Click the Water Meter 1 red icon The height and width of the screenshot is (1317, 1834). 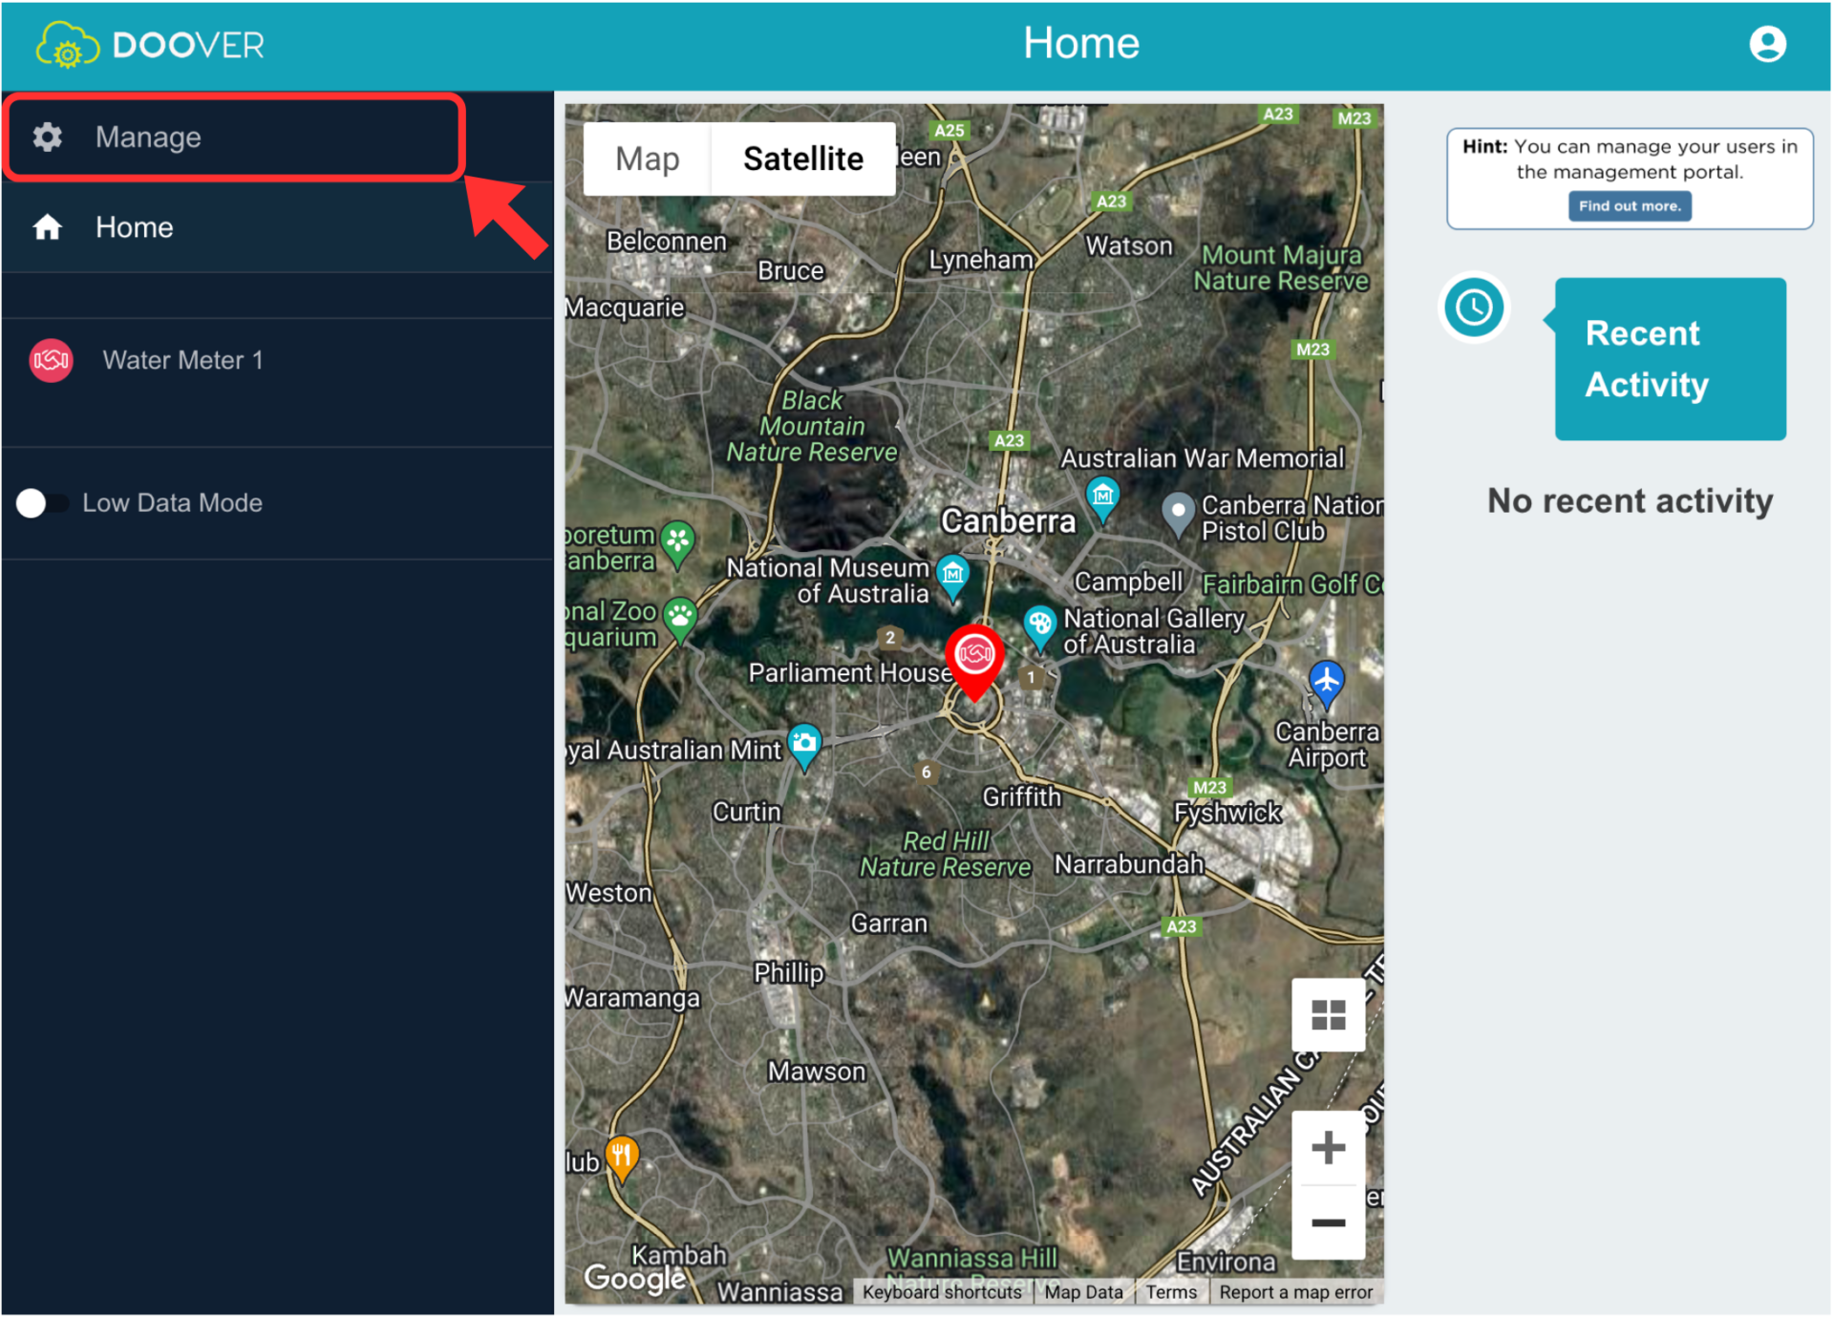51,360
